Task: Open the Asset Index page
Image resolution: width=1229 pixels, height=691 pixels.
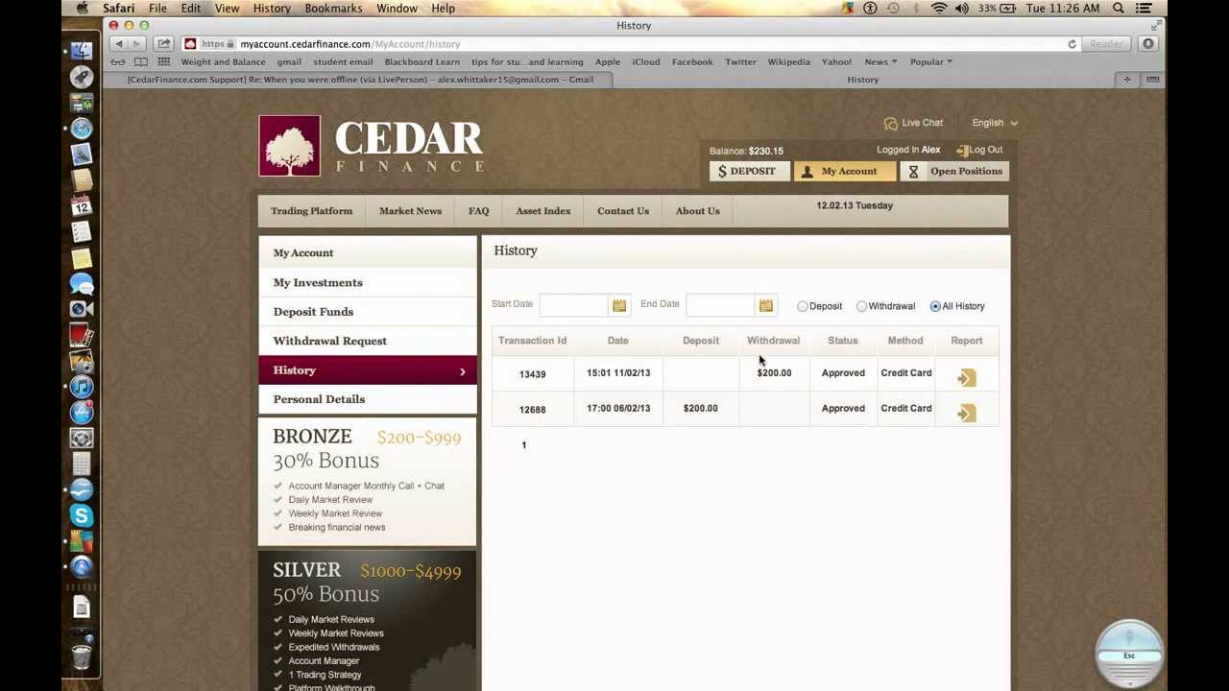Action: [542, 211]
